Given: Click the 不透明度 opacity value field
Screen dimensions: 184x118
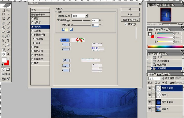Looking at the screenshot, I should [95, 20].
